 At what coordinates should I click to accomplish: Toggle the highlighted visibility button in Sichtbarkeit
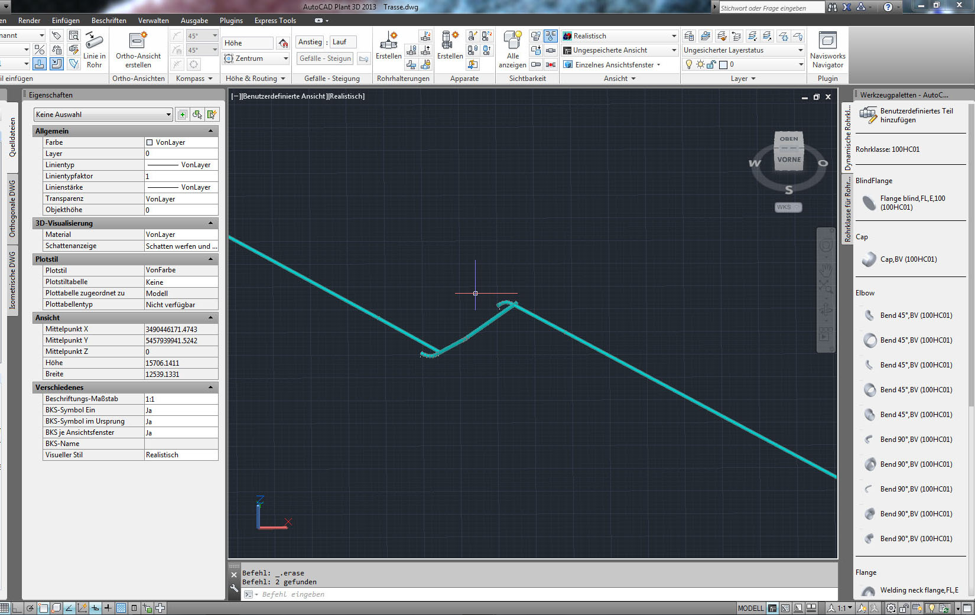tap(550, 36)
